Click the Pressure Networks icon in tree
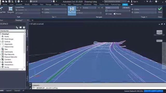The height and width of the screenshot is (93, 166). click(3, 57)
